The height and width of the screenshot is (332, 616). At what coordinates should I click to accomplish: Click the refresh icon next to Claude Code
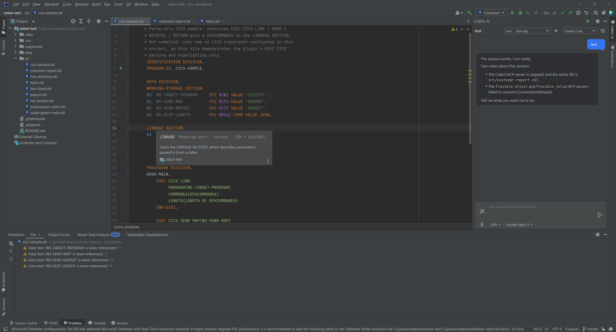coord(603,31)
